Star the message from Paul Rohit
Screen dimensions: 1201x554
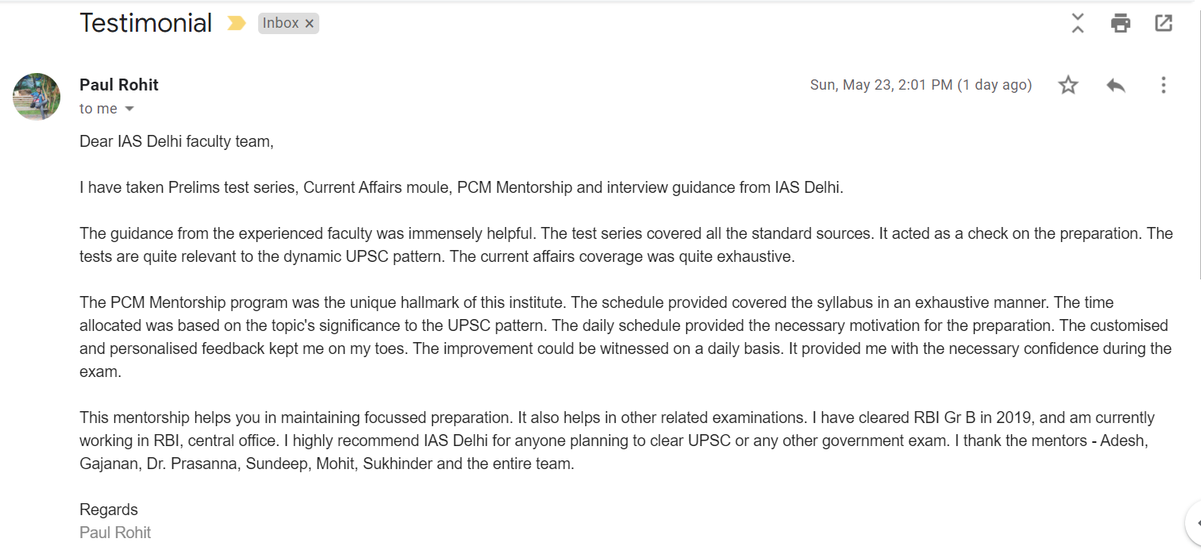[x=1068, y=85]
